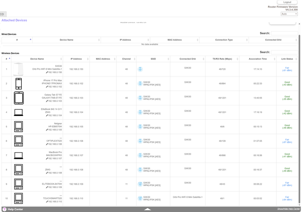Expand the Help Center with the up arrow
The width and height of the screenshot is (302, 212).
click(148, 209)
